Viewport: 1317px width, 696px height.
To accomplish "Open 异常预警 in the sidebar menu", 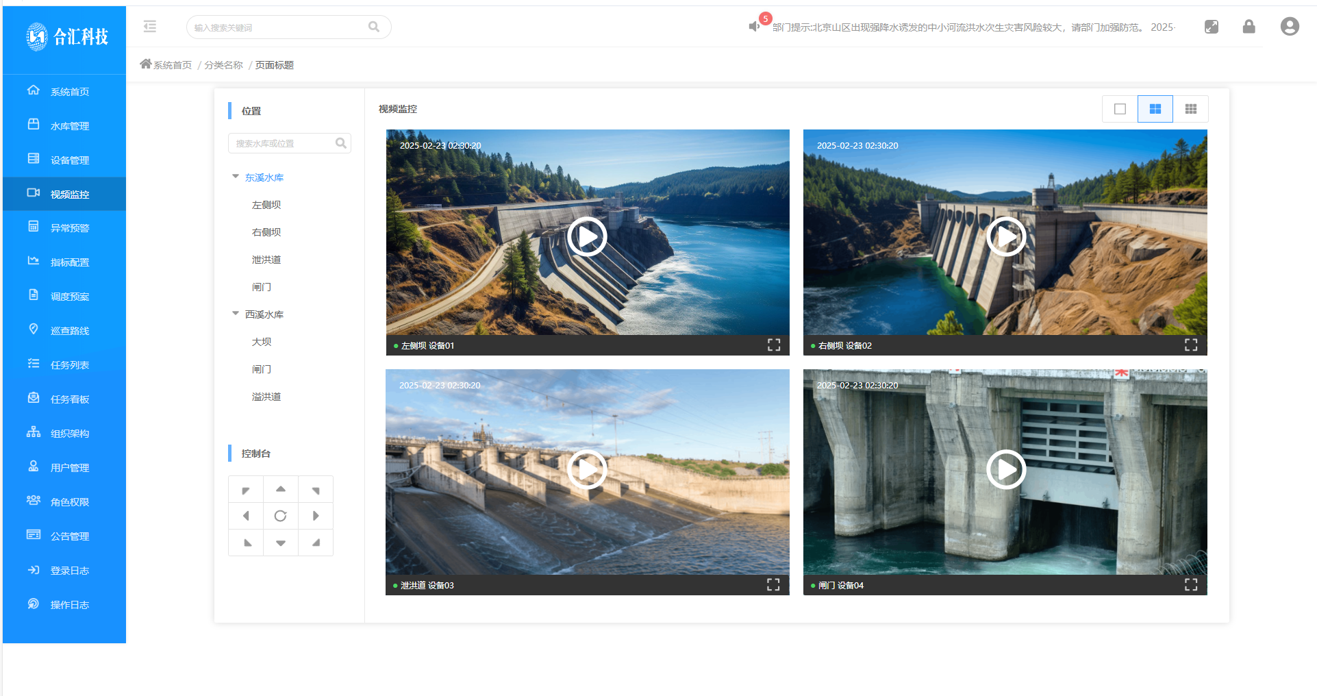I will (70, 228).
